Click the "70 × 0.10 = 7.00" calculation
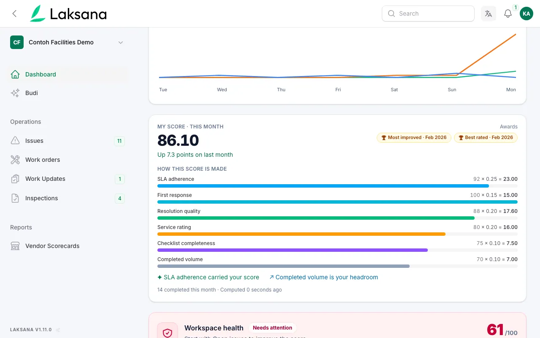Image resolution: width=540 pixels, height=338 pixels. pyautogui.click(x=497, y=259)
